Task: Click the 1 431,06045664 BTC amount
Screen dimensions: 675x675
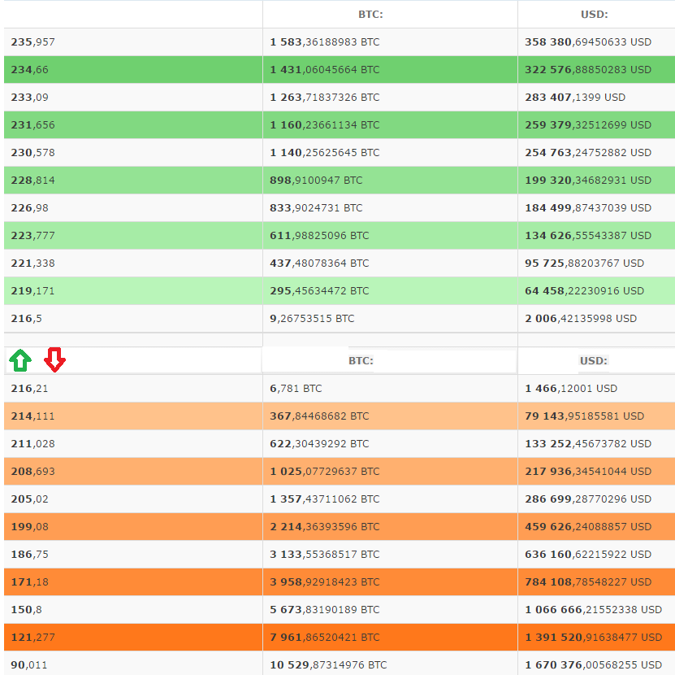Action: click(325, 70)
